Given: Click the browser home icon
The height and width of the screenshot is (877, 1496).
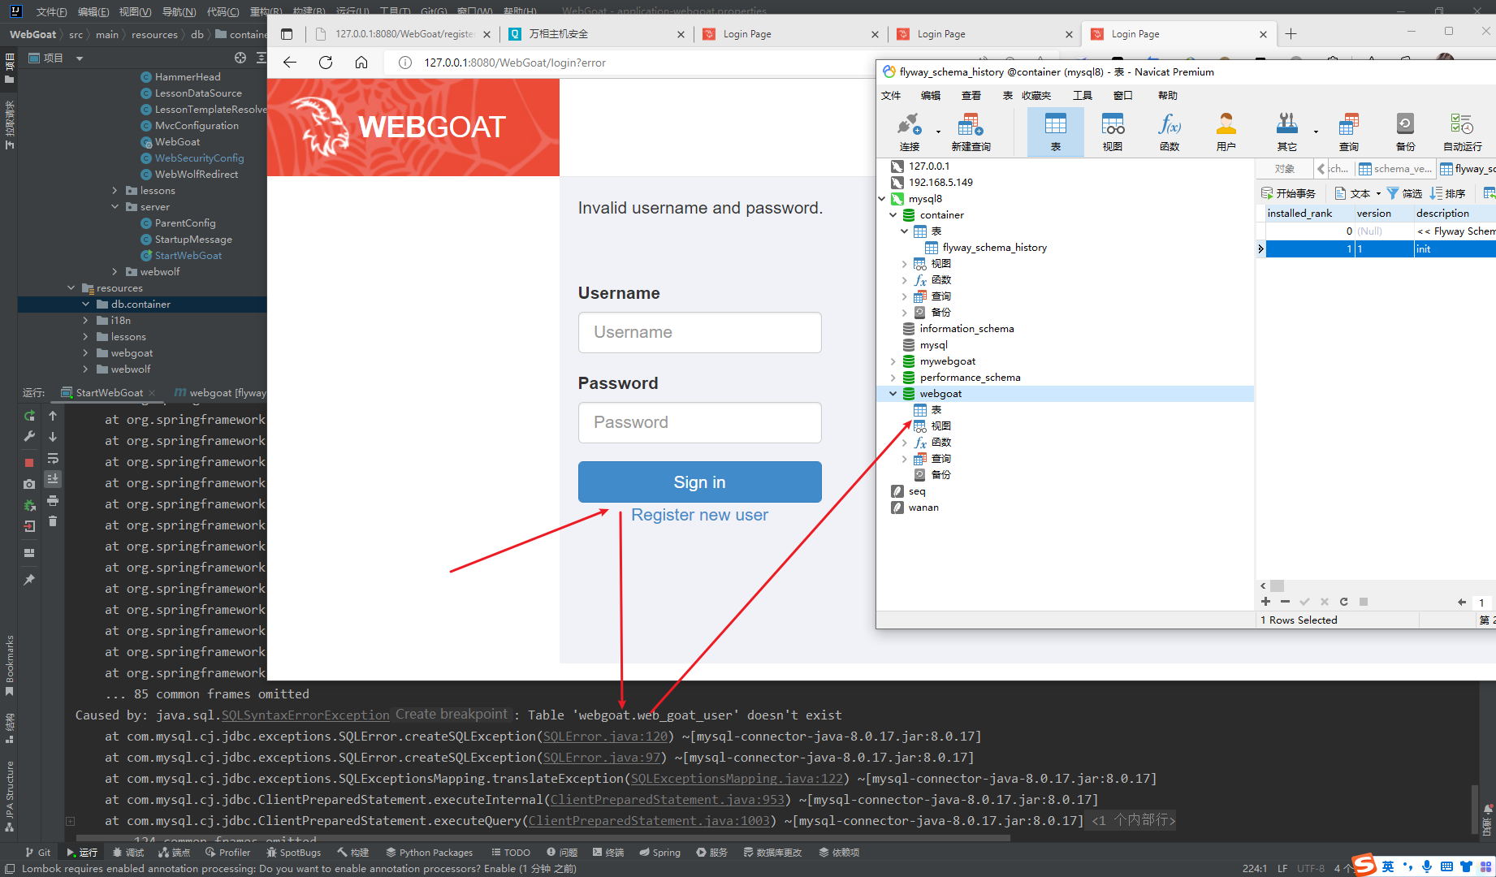Looking at the screenshot, I should pyautogui.click(x=361, y=63).
